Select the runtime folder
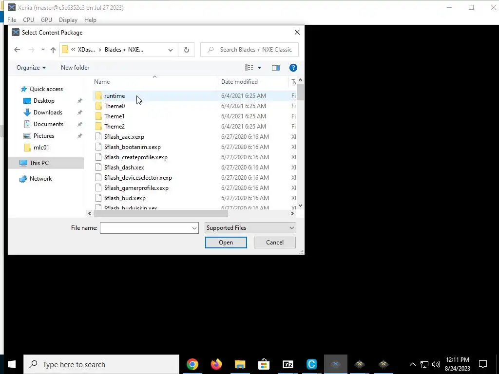This screenshot has height=374, width=499. [194, 96]
